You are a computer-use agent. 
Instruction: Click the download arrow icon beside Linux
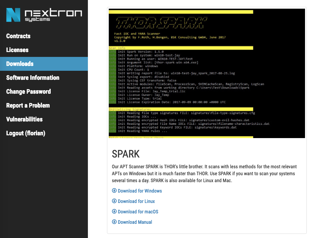point(114,201)
